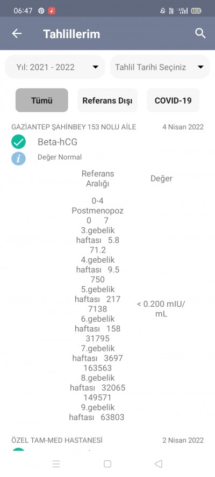
Task: Switch to Referans Dışı filter
Action: click(x=107, y=100)
